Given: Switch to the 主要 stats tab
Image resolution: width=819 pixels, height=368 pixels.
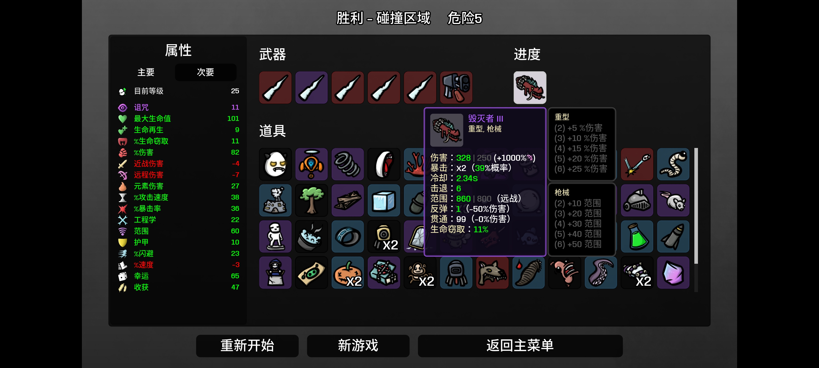Looking at the screenshot, I should click(x=146, y=72).
